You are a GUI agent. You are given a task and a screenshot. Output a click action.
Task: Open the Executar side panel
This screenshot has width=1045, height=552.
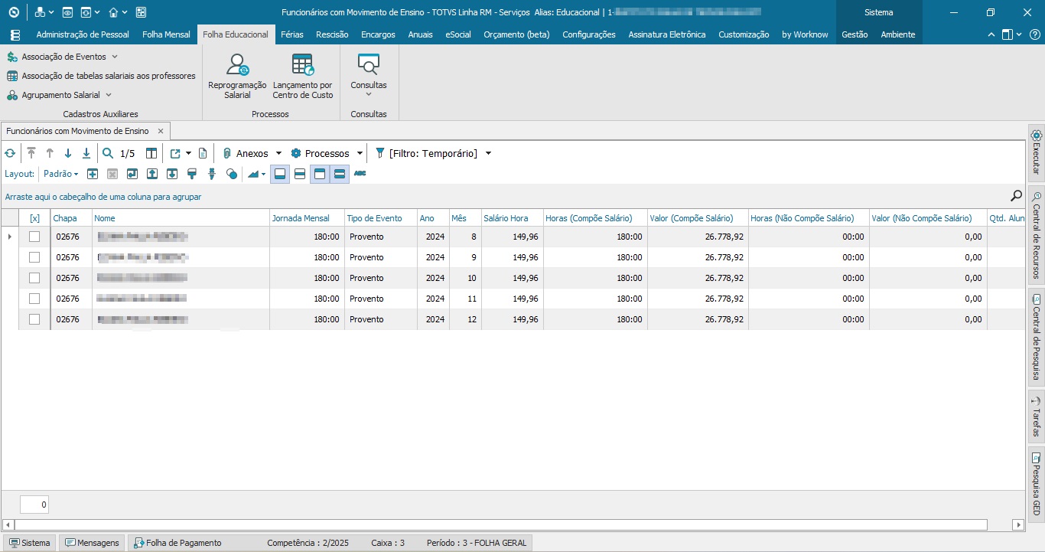tap(1037, 151)
